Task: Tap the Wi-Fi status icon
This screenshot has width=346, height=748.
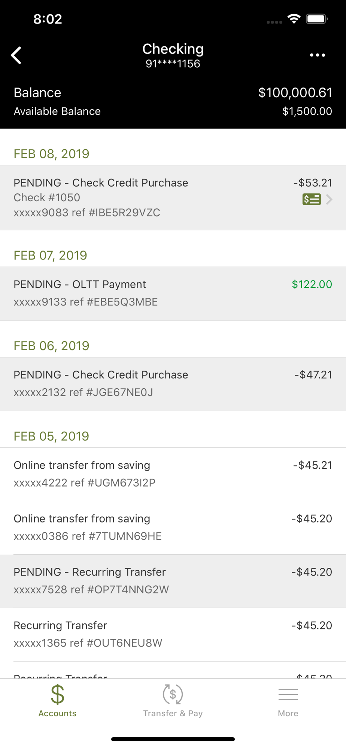Action: tap(294, 19)
